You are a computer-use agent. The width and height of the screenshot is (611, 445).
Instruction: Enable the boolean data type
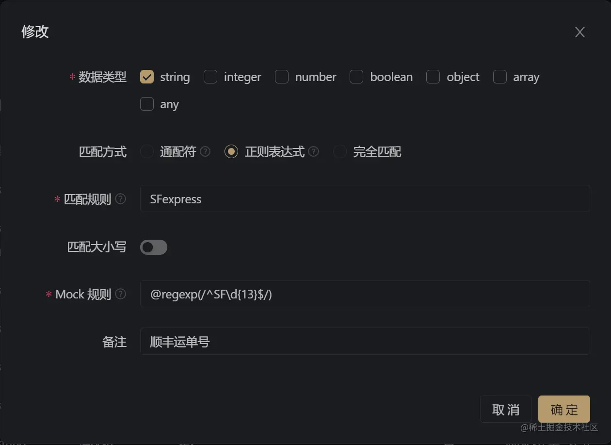coord(356,77)
